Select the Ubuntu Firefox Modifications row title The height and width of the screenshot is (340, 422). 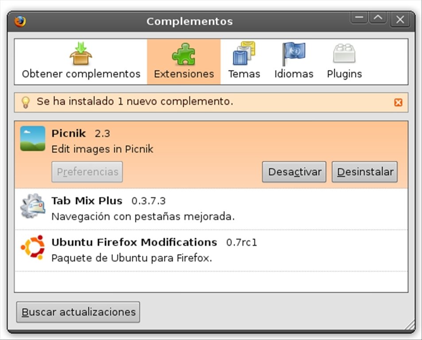click(134, 242)
